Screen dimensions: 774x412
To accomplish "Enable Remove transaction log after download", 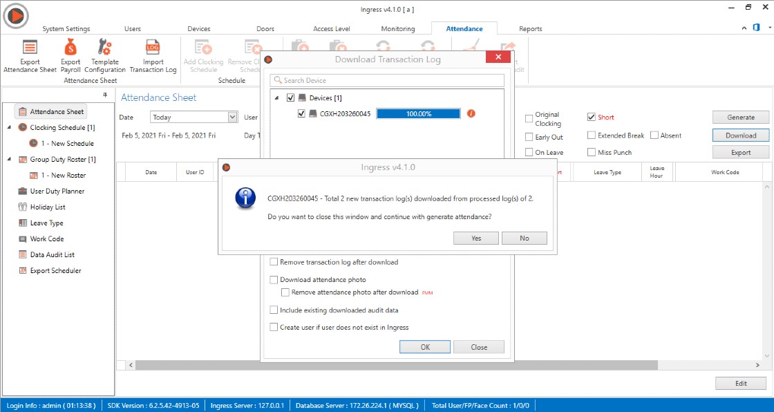I will (274, 262).
